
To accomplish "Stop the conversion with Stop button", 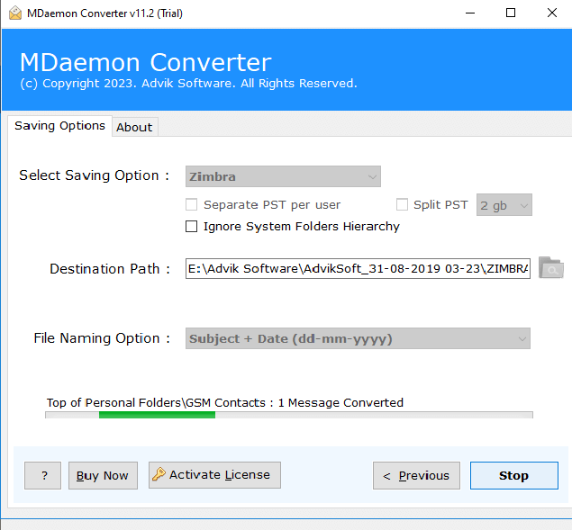I will pyautogui.click(x=514, y=475).
